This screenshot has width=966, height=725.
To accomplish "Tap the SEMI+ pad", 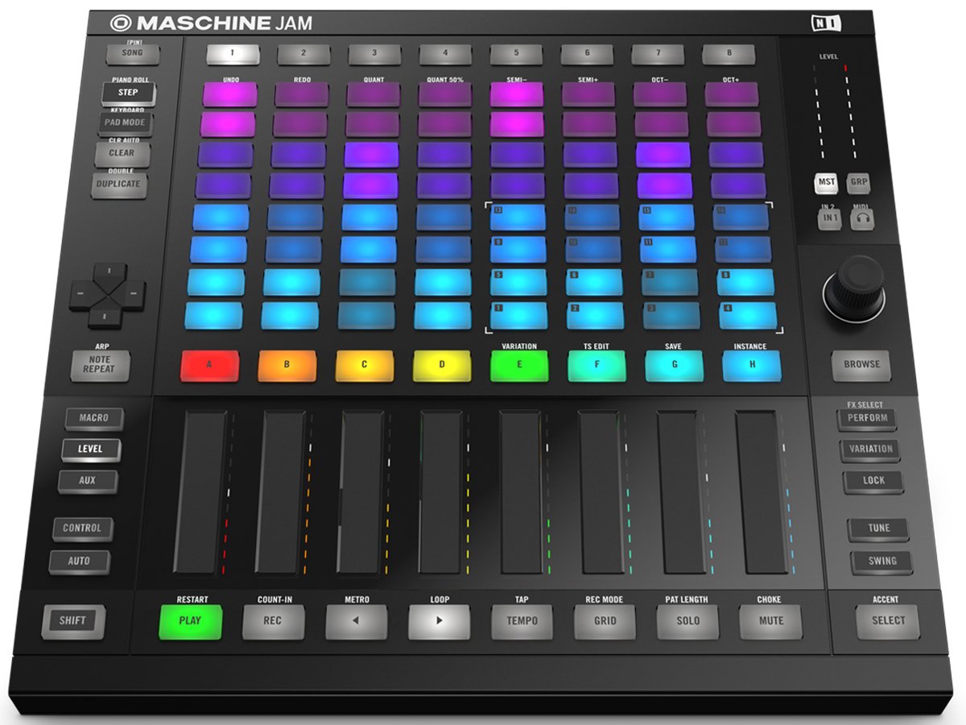I will pos(588,94).
